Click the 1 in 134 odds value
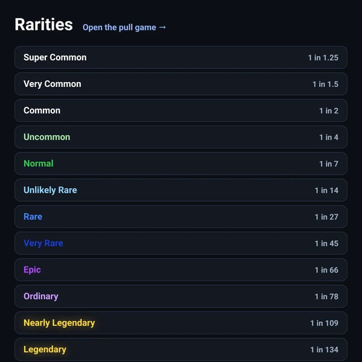Screen dimensions: 362x362 pyautogui.click(x=324, y=349)
